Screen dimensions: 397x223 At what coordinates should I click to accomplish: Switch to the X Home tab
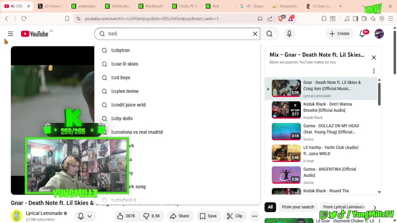[51, 6]
